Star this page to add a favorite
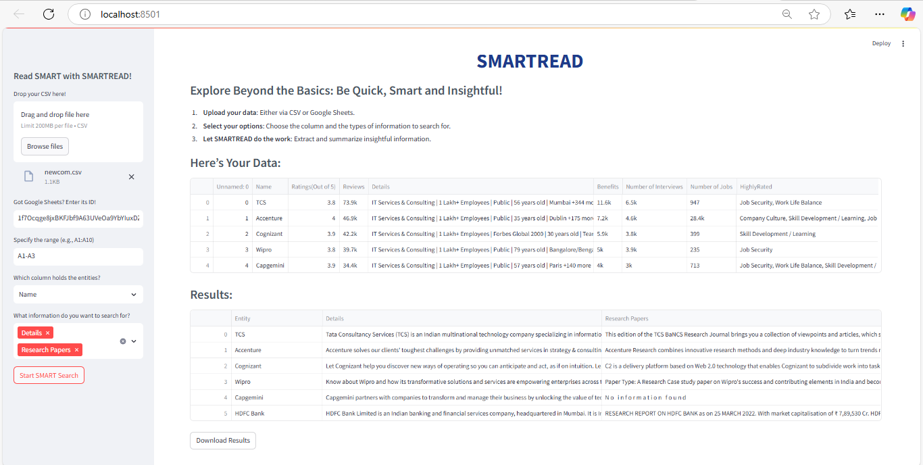Image resolution: width=923 pixels, height=465 pixels. 814,14
